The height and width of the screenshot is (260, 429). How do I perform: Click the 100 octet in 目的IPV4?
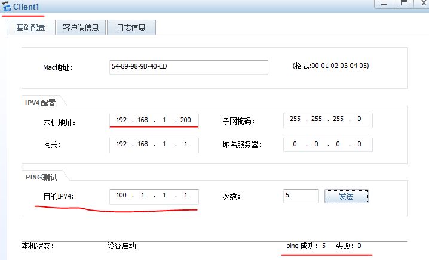coord(121,196)
